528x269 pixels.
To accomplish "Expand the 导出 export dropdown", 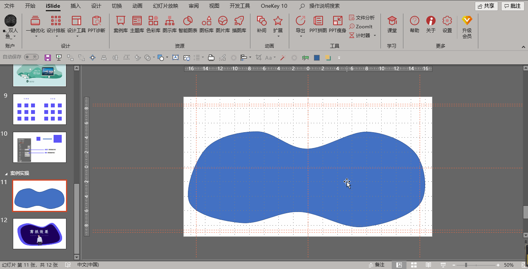I will 300,36.
